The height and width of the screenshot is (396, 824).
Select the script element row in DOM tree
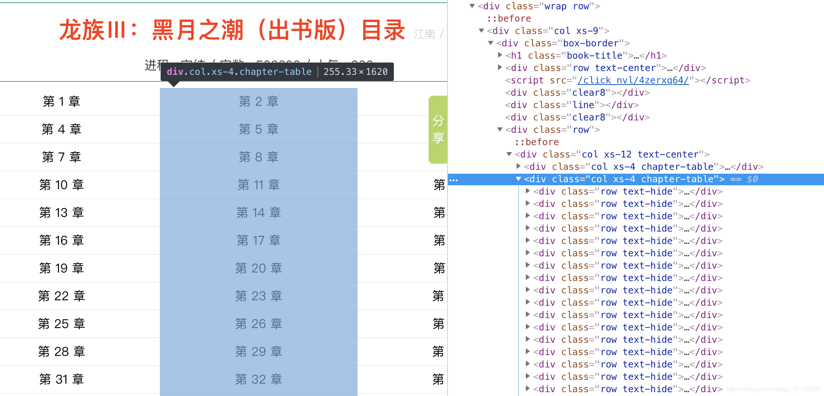pos(628,80)
